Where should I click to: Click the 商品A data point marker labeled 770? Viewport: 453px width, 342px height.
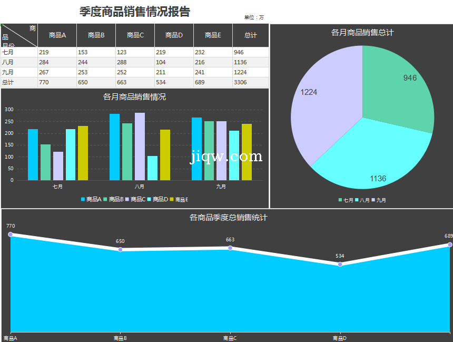(x=11, y=234)
